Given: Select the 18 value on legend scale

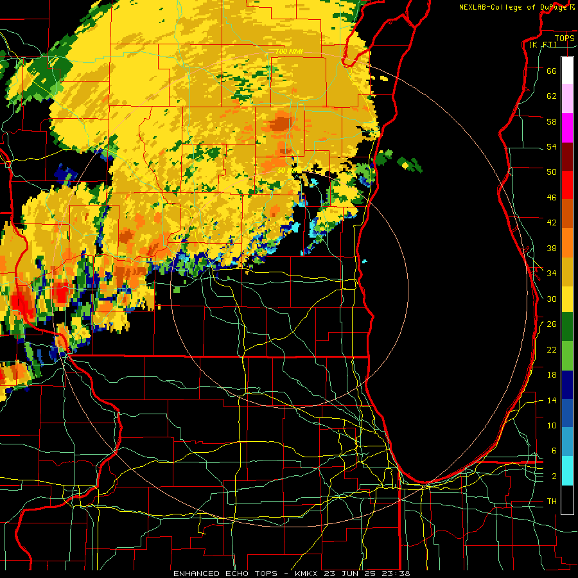Looking at the screenshot, I should tap(552, 375).
